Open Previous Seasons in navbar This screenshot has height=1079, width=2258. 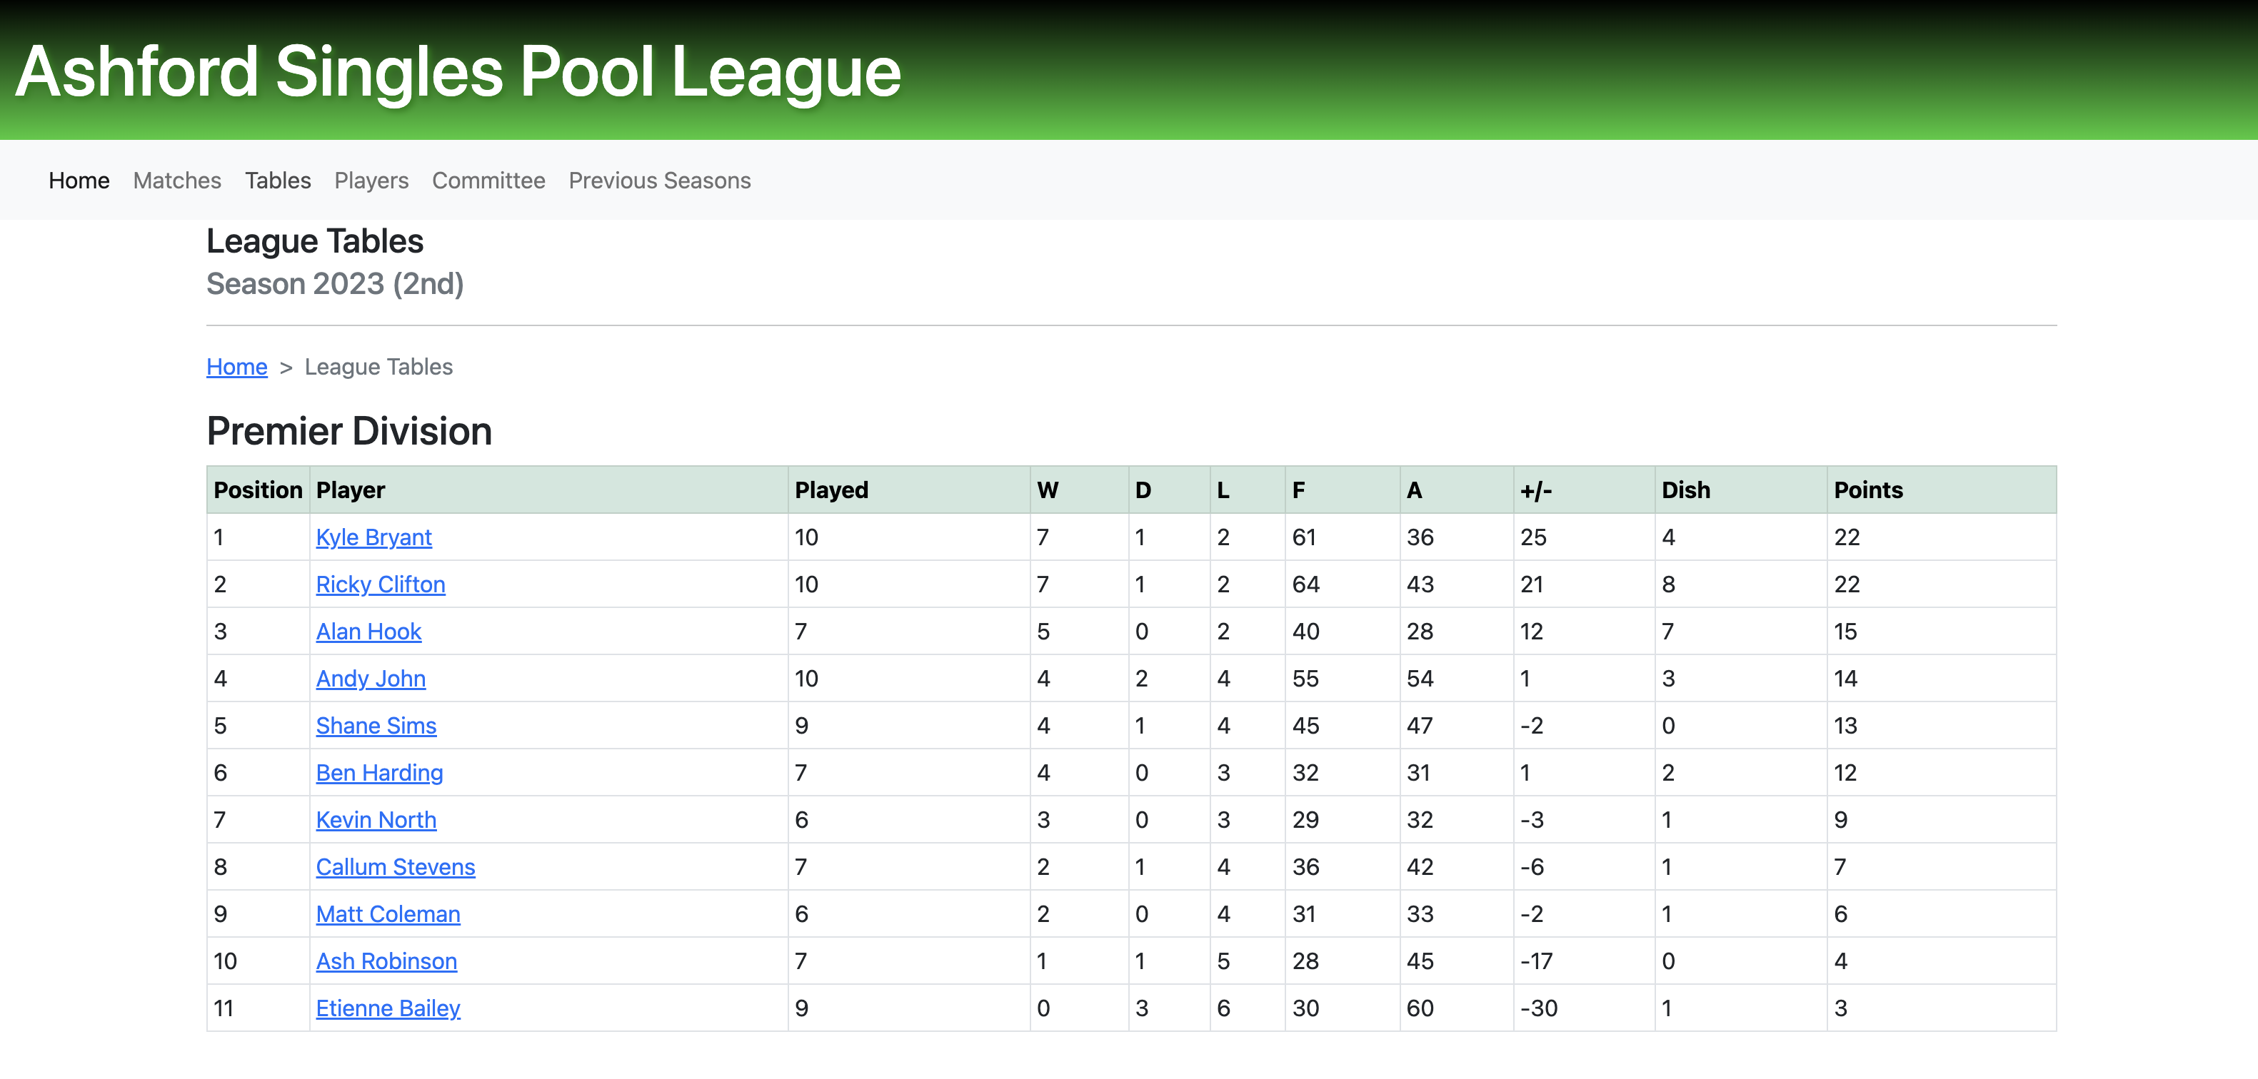659,181
